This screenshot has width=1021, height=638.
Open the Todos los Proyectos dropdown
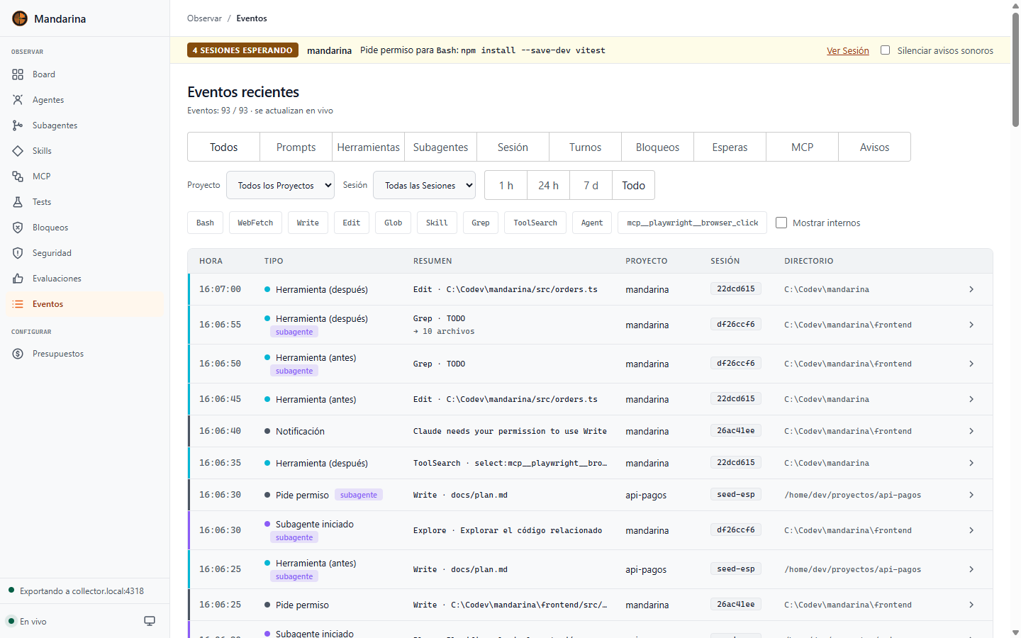(x=280, y=185)
